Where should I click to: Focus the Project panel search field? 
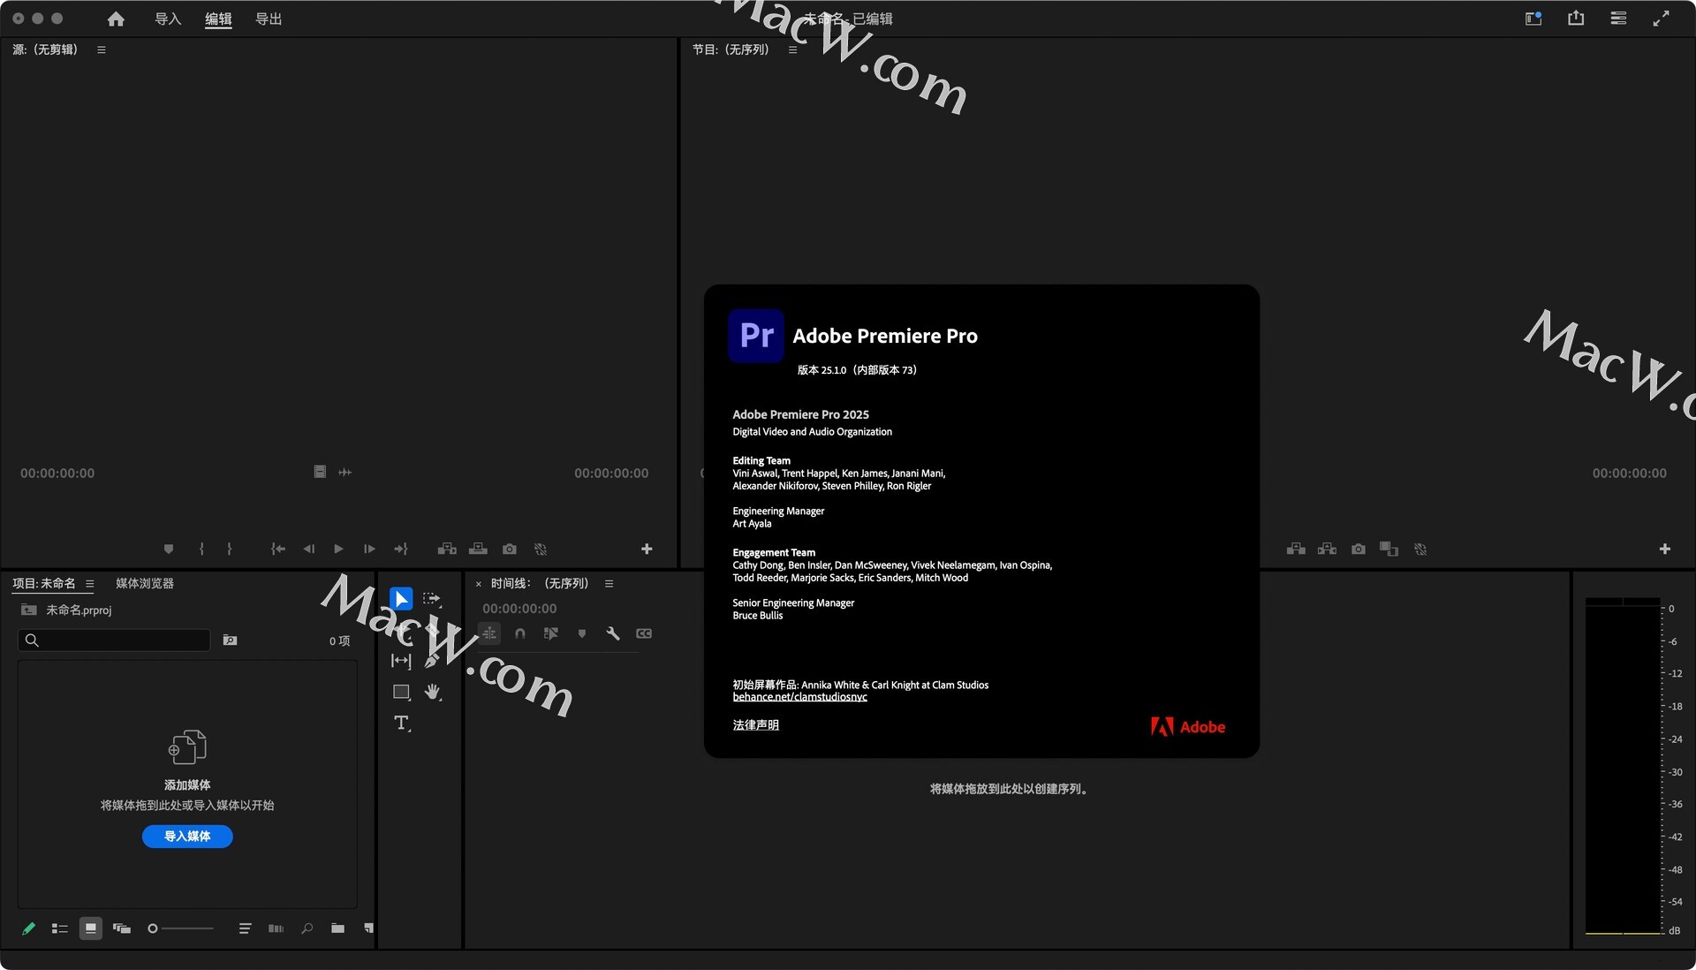click(x=114, y=640)
